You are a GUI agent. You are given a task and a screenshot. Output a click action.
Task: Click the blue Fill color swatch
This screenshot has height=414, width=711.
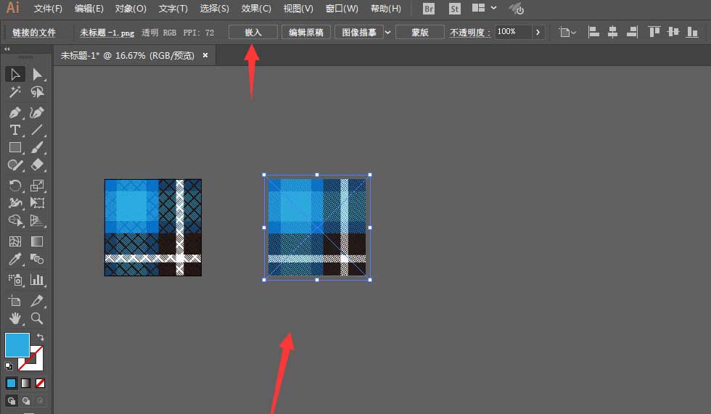click(17, 345)
